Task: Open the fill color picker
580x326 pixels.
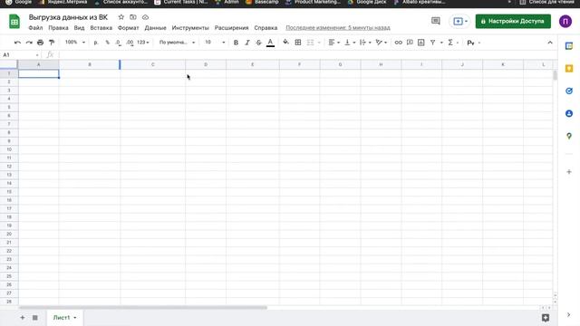Action: (x=286, y=43)
